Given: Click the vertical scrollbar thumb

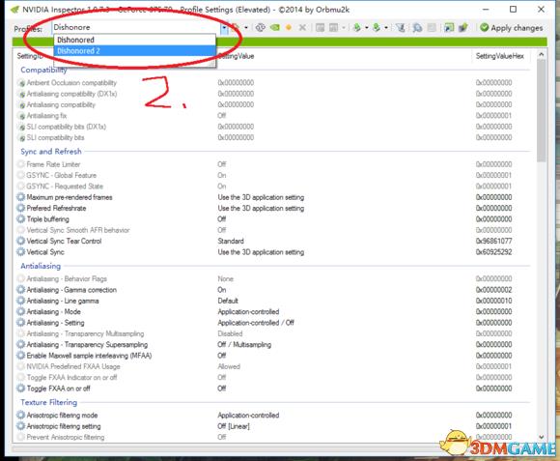Looking at the screenshot, I should point(541,110).
